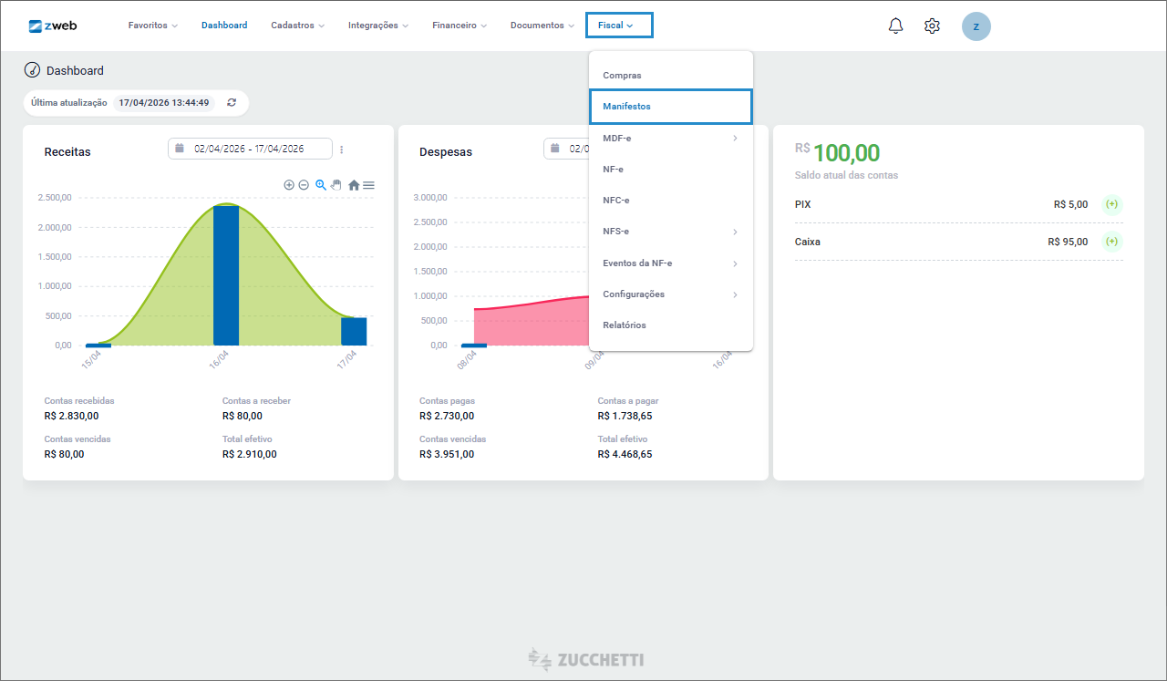Zoom in on the Receitas chart
Viewport: 1167px width, 681px height.
pyautogui.click(x=289, y=185)
